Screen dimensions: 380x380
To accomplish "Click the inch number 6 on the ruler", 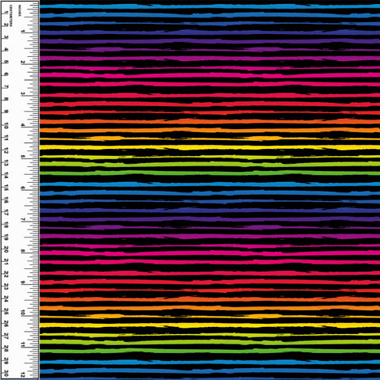I will [x=23, y=188].
